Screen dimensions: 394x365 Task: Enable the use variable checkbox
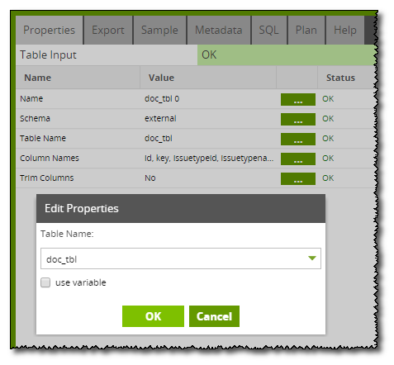(x=45, y=282)
